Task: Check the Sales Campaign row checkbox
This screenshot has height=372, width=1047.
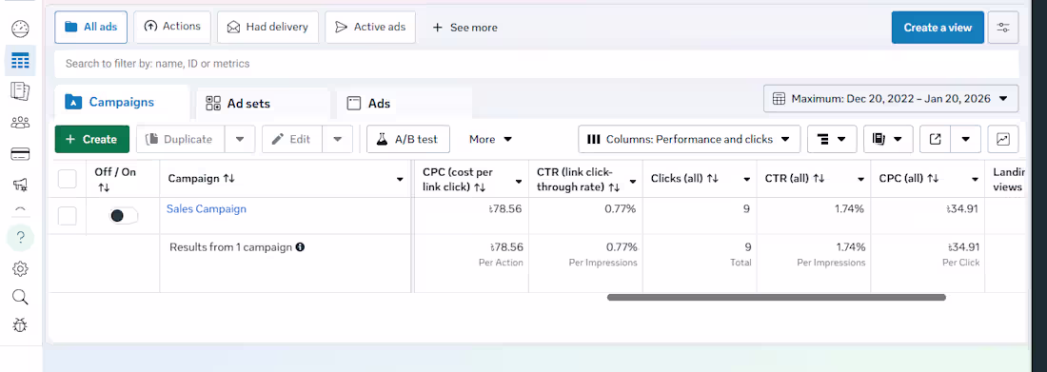Action: tap(68, 216)
